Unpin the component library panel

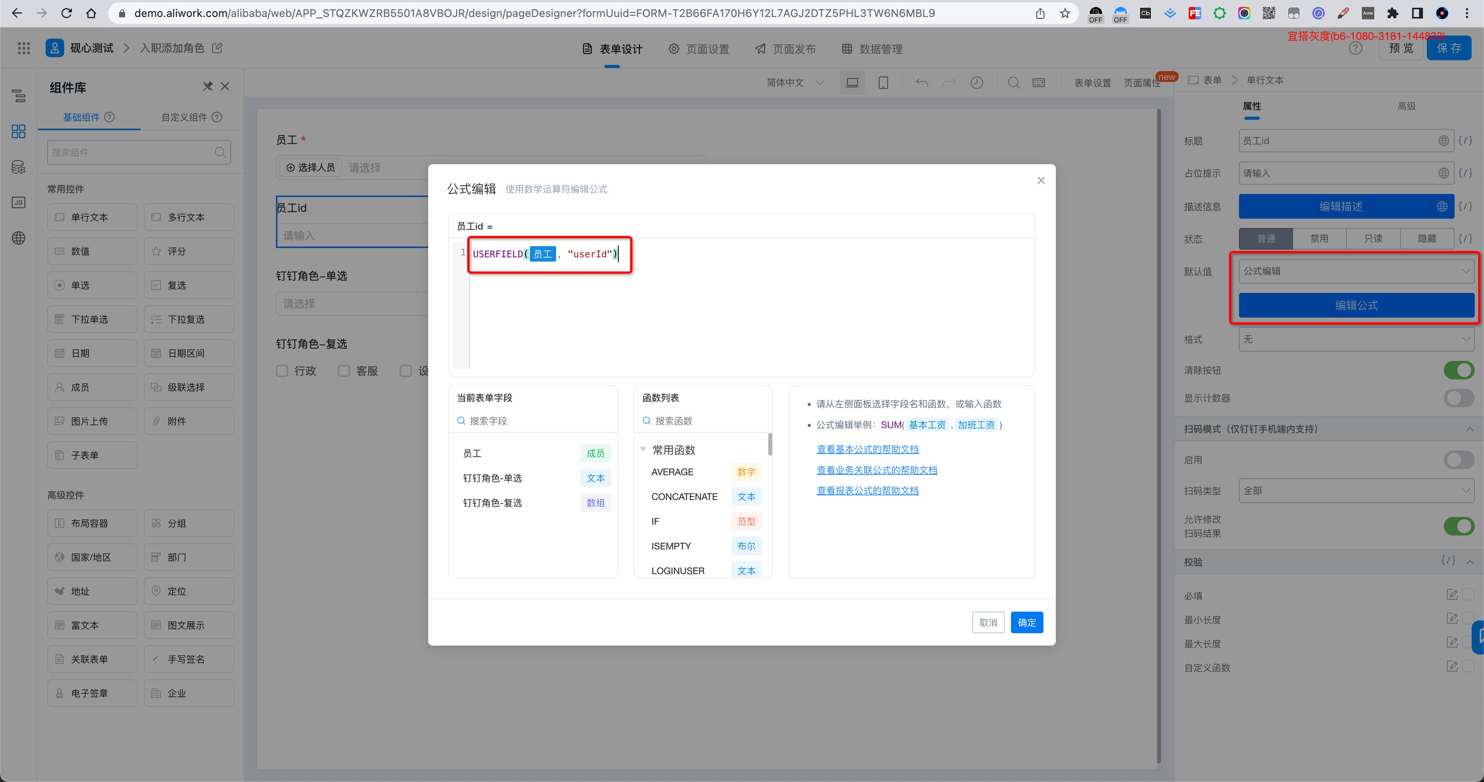(208, 87)
